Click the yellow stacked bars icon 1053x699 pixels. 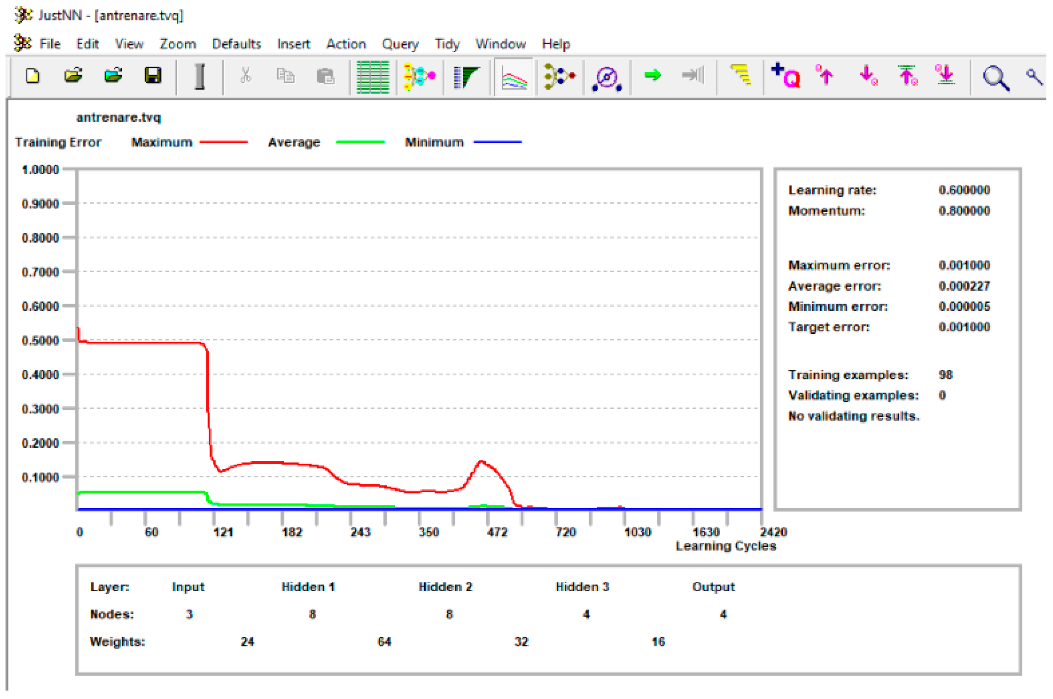741,75
